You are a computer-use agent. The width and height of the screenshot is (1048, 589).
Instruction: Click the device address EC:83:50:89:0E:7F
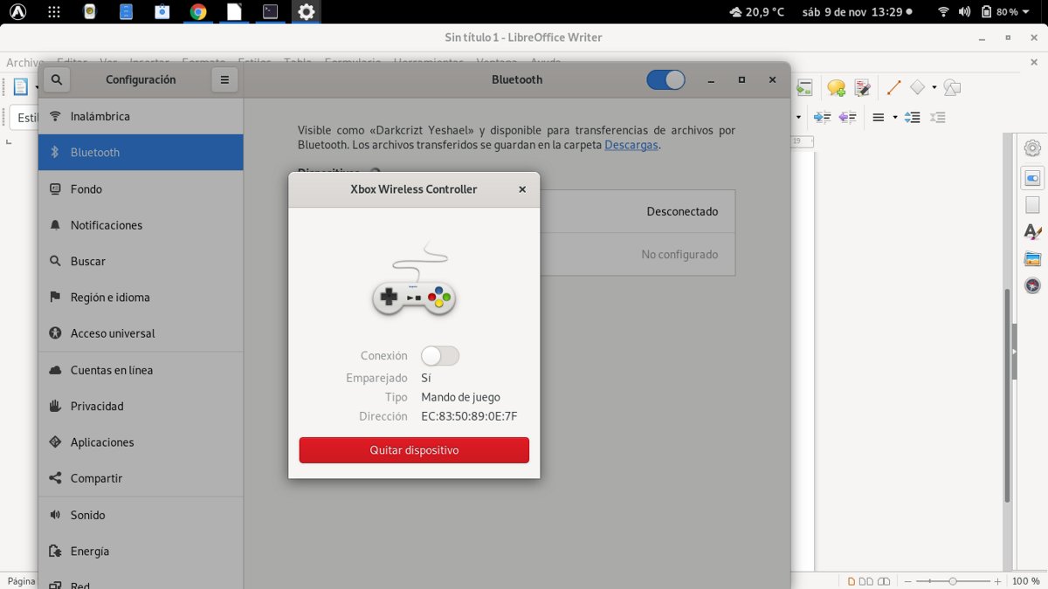[469, 416]
